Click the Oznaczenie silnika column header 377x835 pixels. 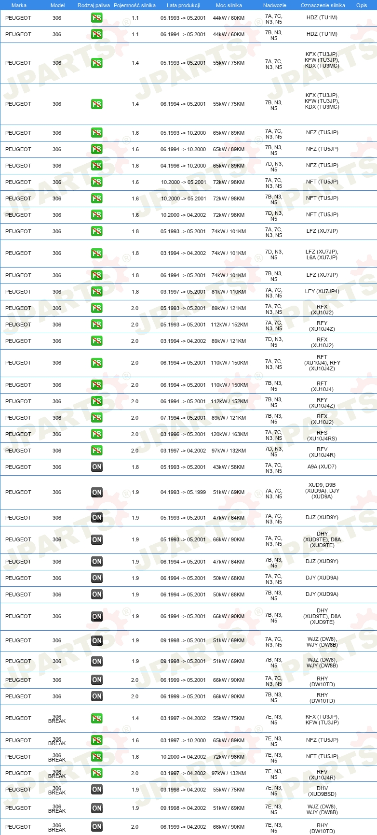[x=323, y=5]
